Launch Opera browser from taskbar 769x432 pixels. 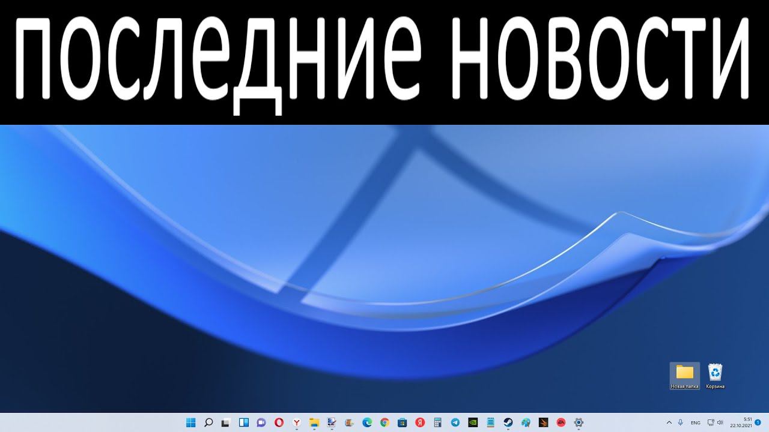pos(279,422)
